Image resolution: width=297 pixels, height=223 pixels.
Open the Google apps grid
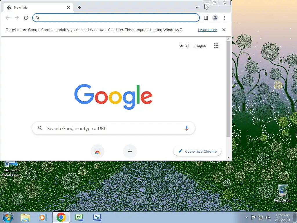(216, 46)
